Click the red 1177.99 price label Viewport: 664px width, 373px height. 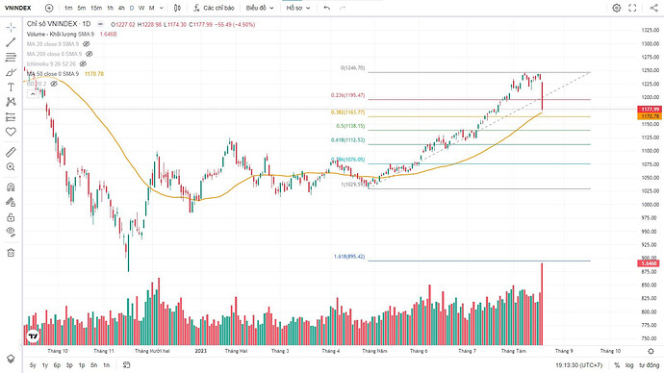(649, 110)
